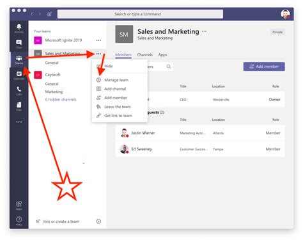
Task: Click Justin Warner's Atlanta location
Action: pos(218,133)
